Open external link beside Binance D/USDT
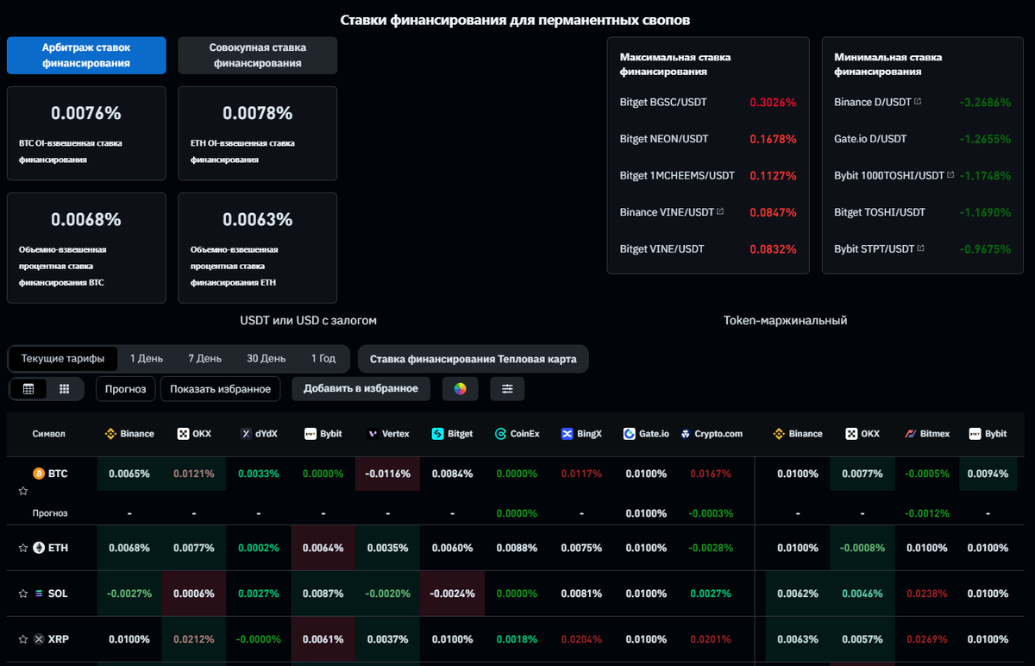1035x666 pixels. 918,102
